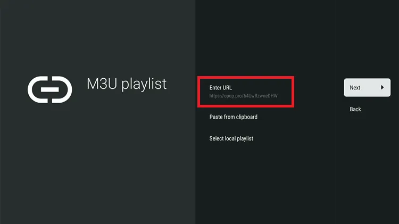Viewport: 399px width, 224px height.
Task: Open Select local playlist
Action: (231, 139)
